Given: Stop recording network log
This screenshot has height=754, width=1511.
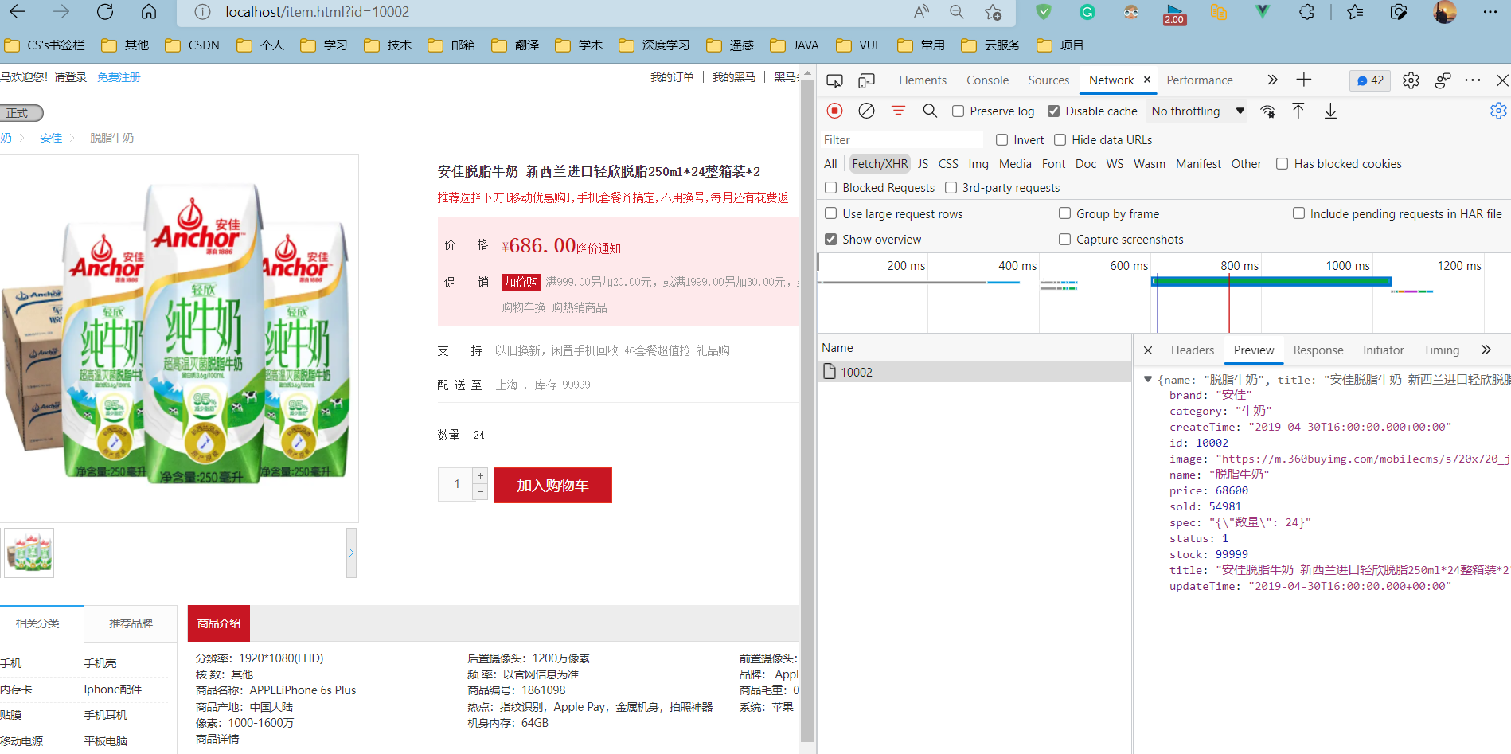Looking at the screenshot, I should tap(834, 111).
